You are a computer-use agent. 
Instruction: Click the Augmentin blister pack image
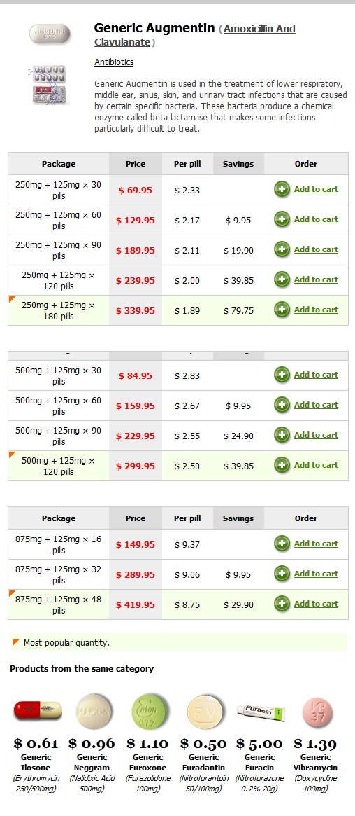click(50, 85)
